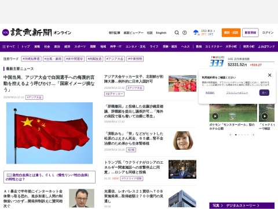Open the women's soccer players thumbnail

point(182,84)
